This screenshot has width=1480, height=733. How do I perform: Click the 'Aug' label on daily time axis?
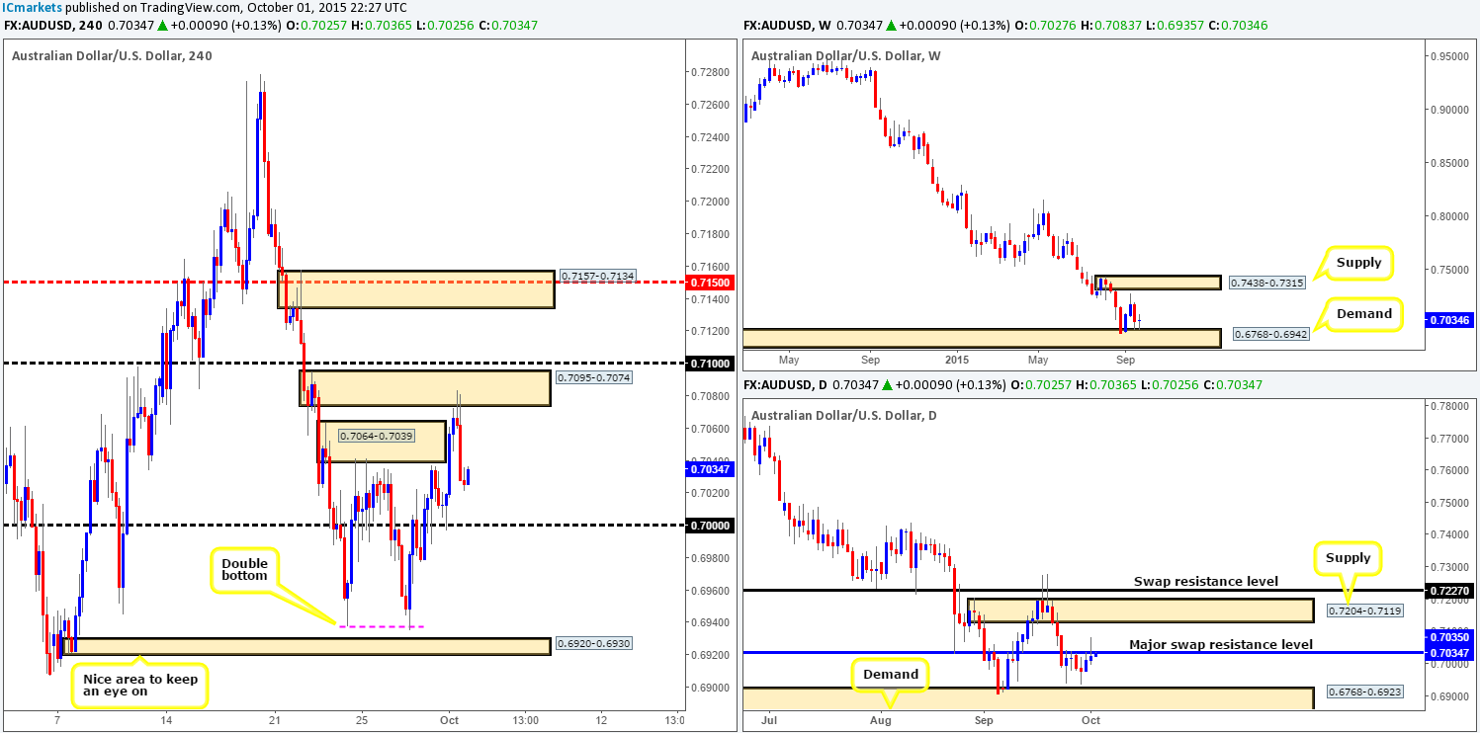(881, 720)
